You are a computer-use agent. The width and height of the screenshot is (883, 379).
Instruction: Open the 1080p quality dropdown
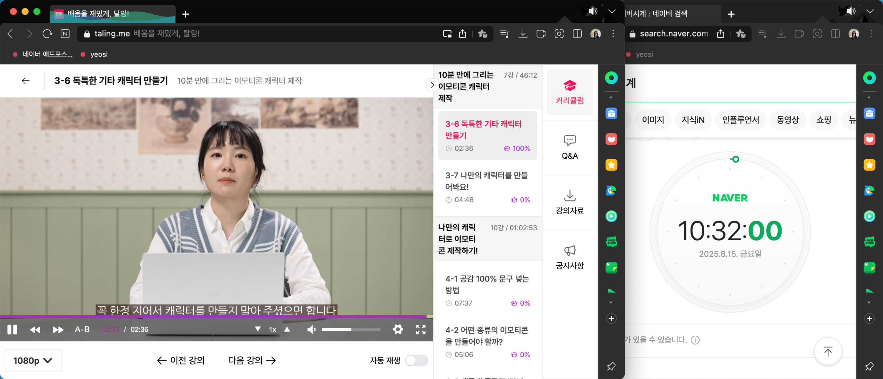[33, 360]
